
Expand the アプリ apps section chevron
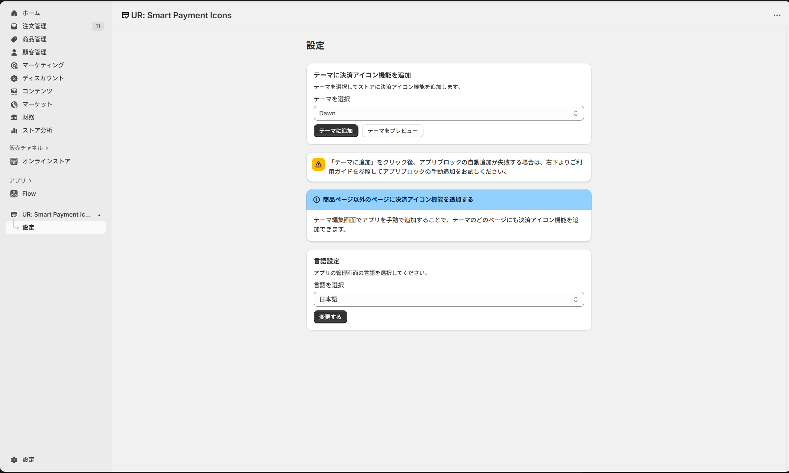point(30,181)
